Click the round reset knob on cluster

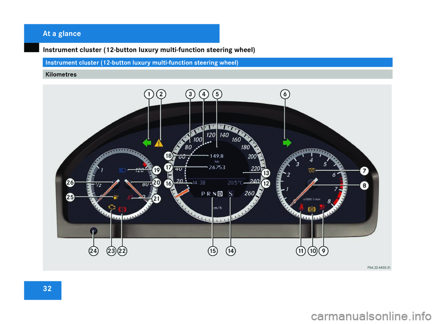coord(93,231)
